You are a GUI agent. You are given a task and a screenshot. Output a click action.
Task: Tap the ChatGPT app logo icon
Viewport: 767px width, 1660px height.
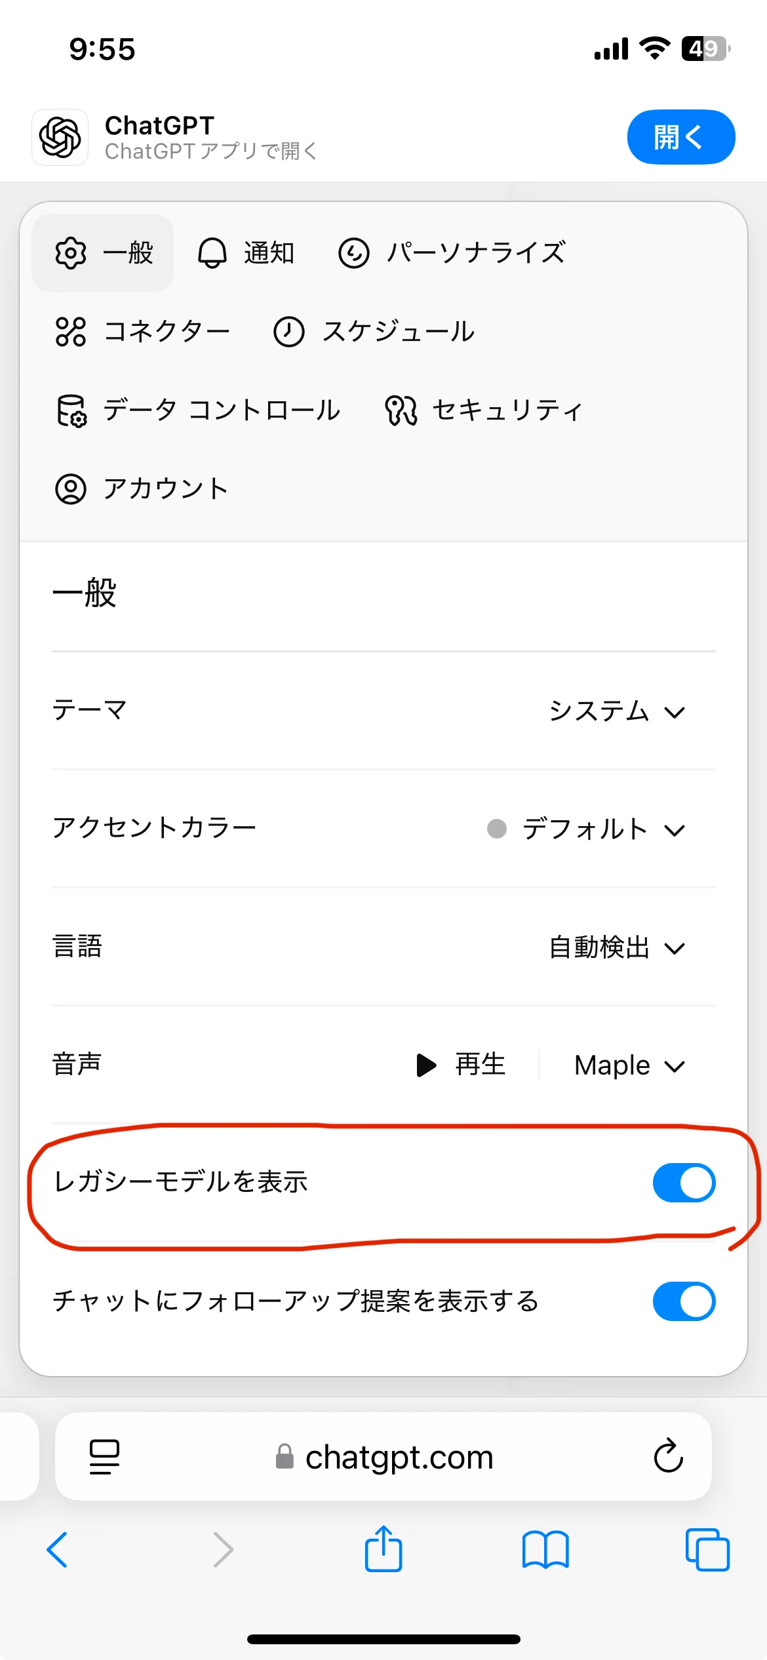(x=60, y=137)
